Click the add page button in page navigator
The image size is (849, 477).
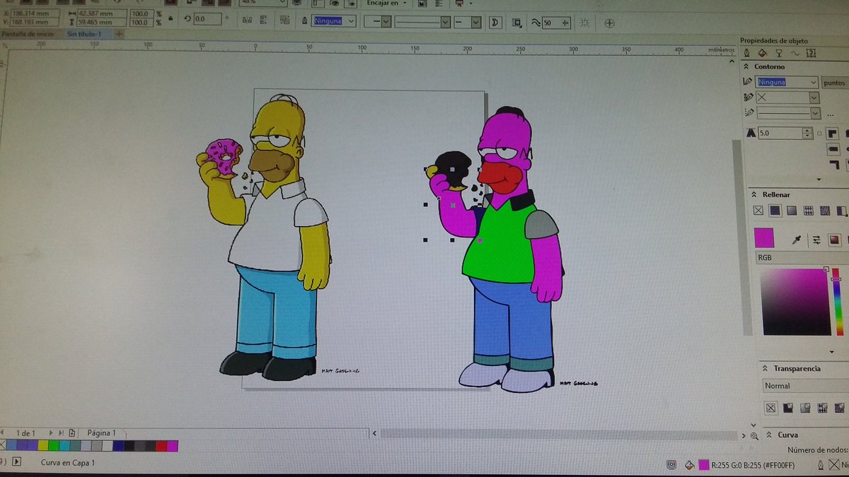point(71,432)
